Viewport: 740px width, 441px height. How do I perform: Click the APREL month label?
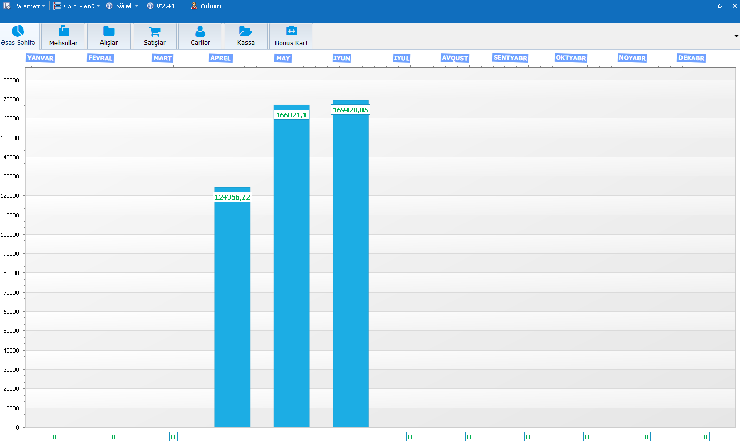coord(221,58)
